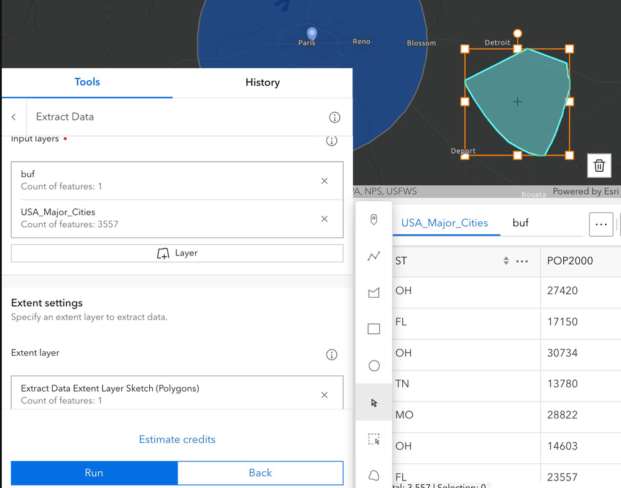Select the rectangle sketch tool
The height and width of the screenshot is (488, 621).
pos(374,329)
